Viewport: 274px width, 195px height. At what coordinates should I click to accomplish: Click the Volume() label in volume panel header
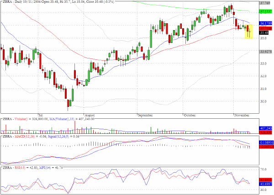[21, 119]
